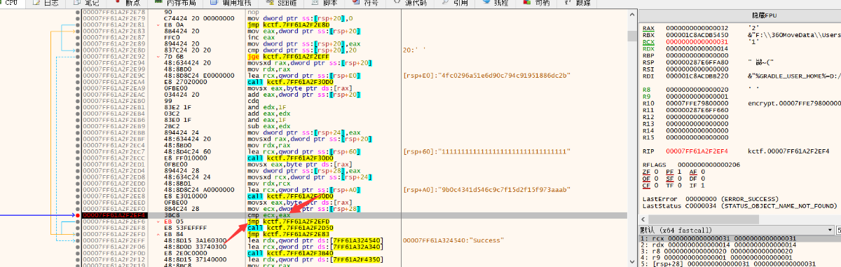The width and height of the screenshot is (841, 267).
Task: Click the scroll-left arrow of registers scrollbar
Action: click(643, 219)
